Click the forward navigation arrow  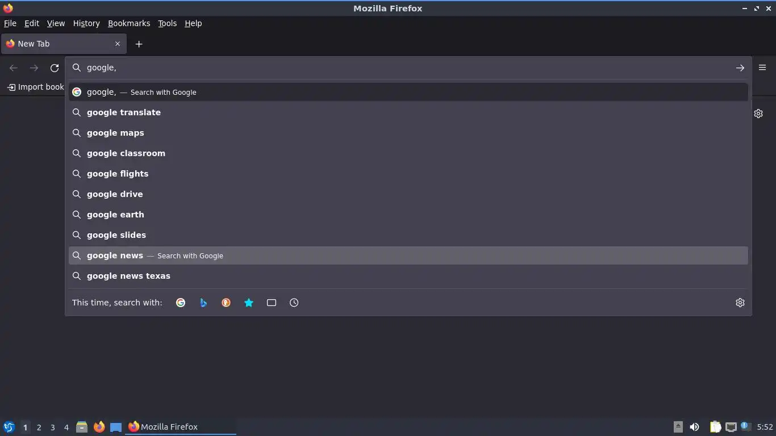tap(34, 68)
